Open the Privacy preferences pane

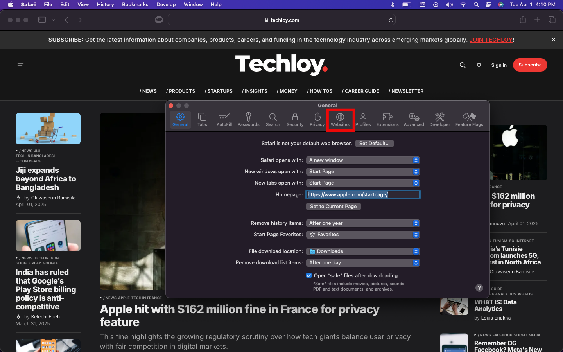pyautogui.click(x=317, y=120)
